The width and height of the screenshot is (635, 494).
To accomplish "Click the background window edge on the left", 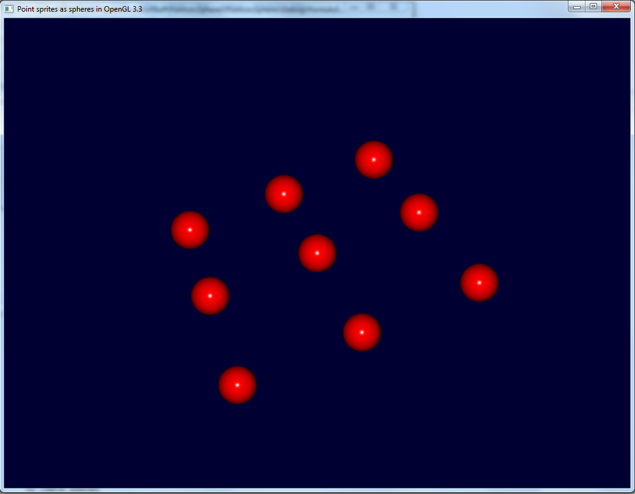I will click(2, 245).
